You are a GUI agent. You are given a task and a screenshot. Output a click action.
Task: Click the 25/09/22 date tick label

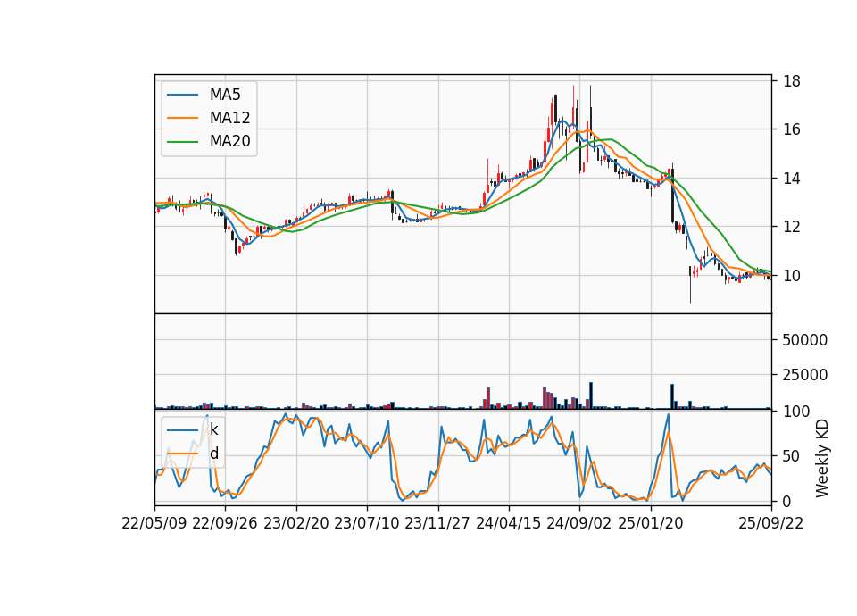point(771,524)
